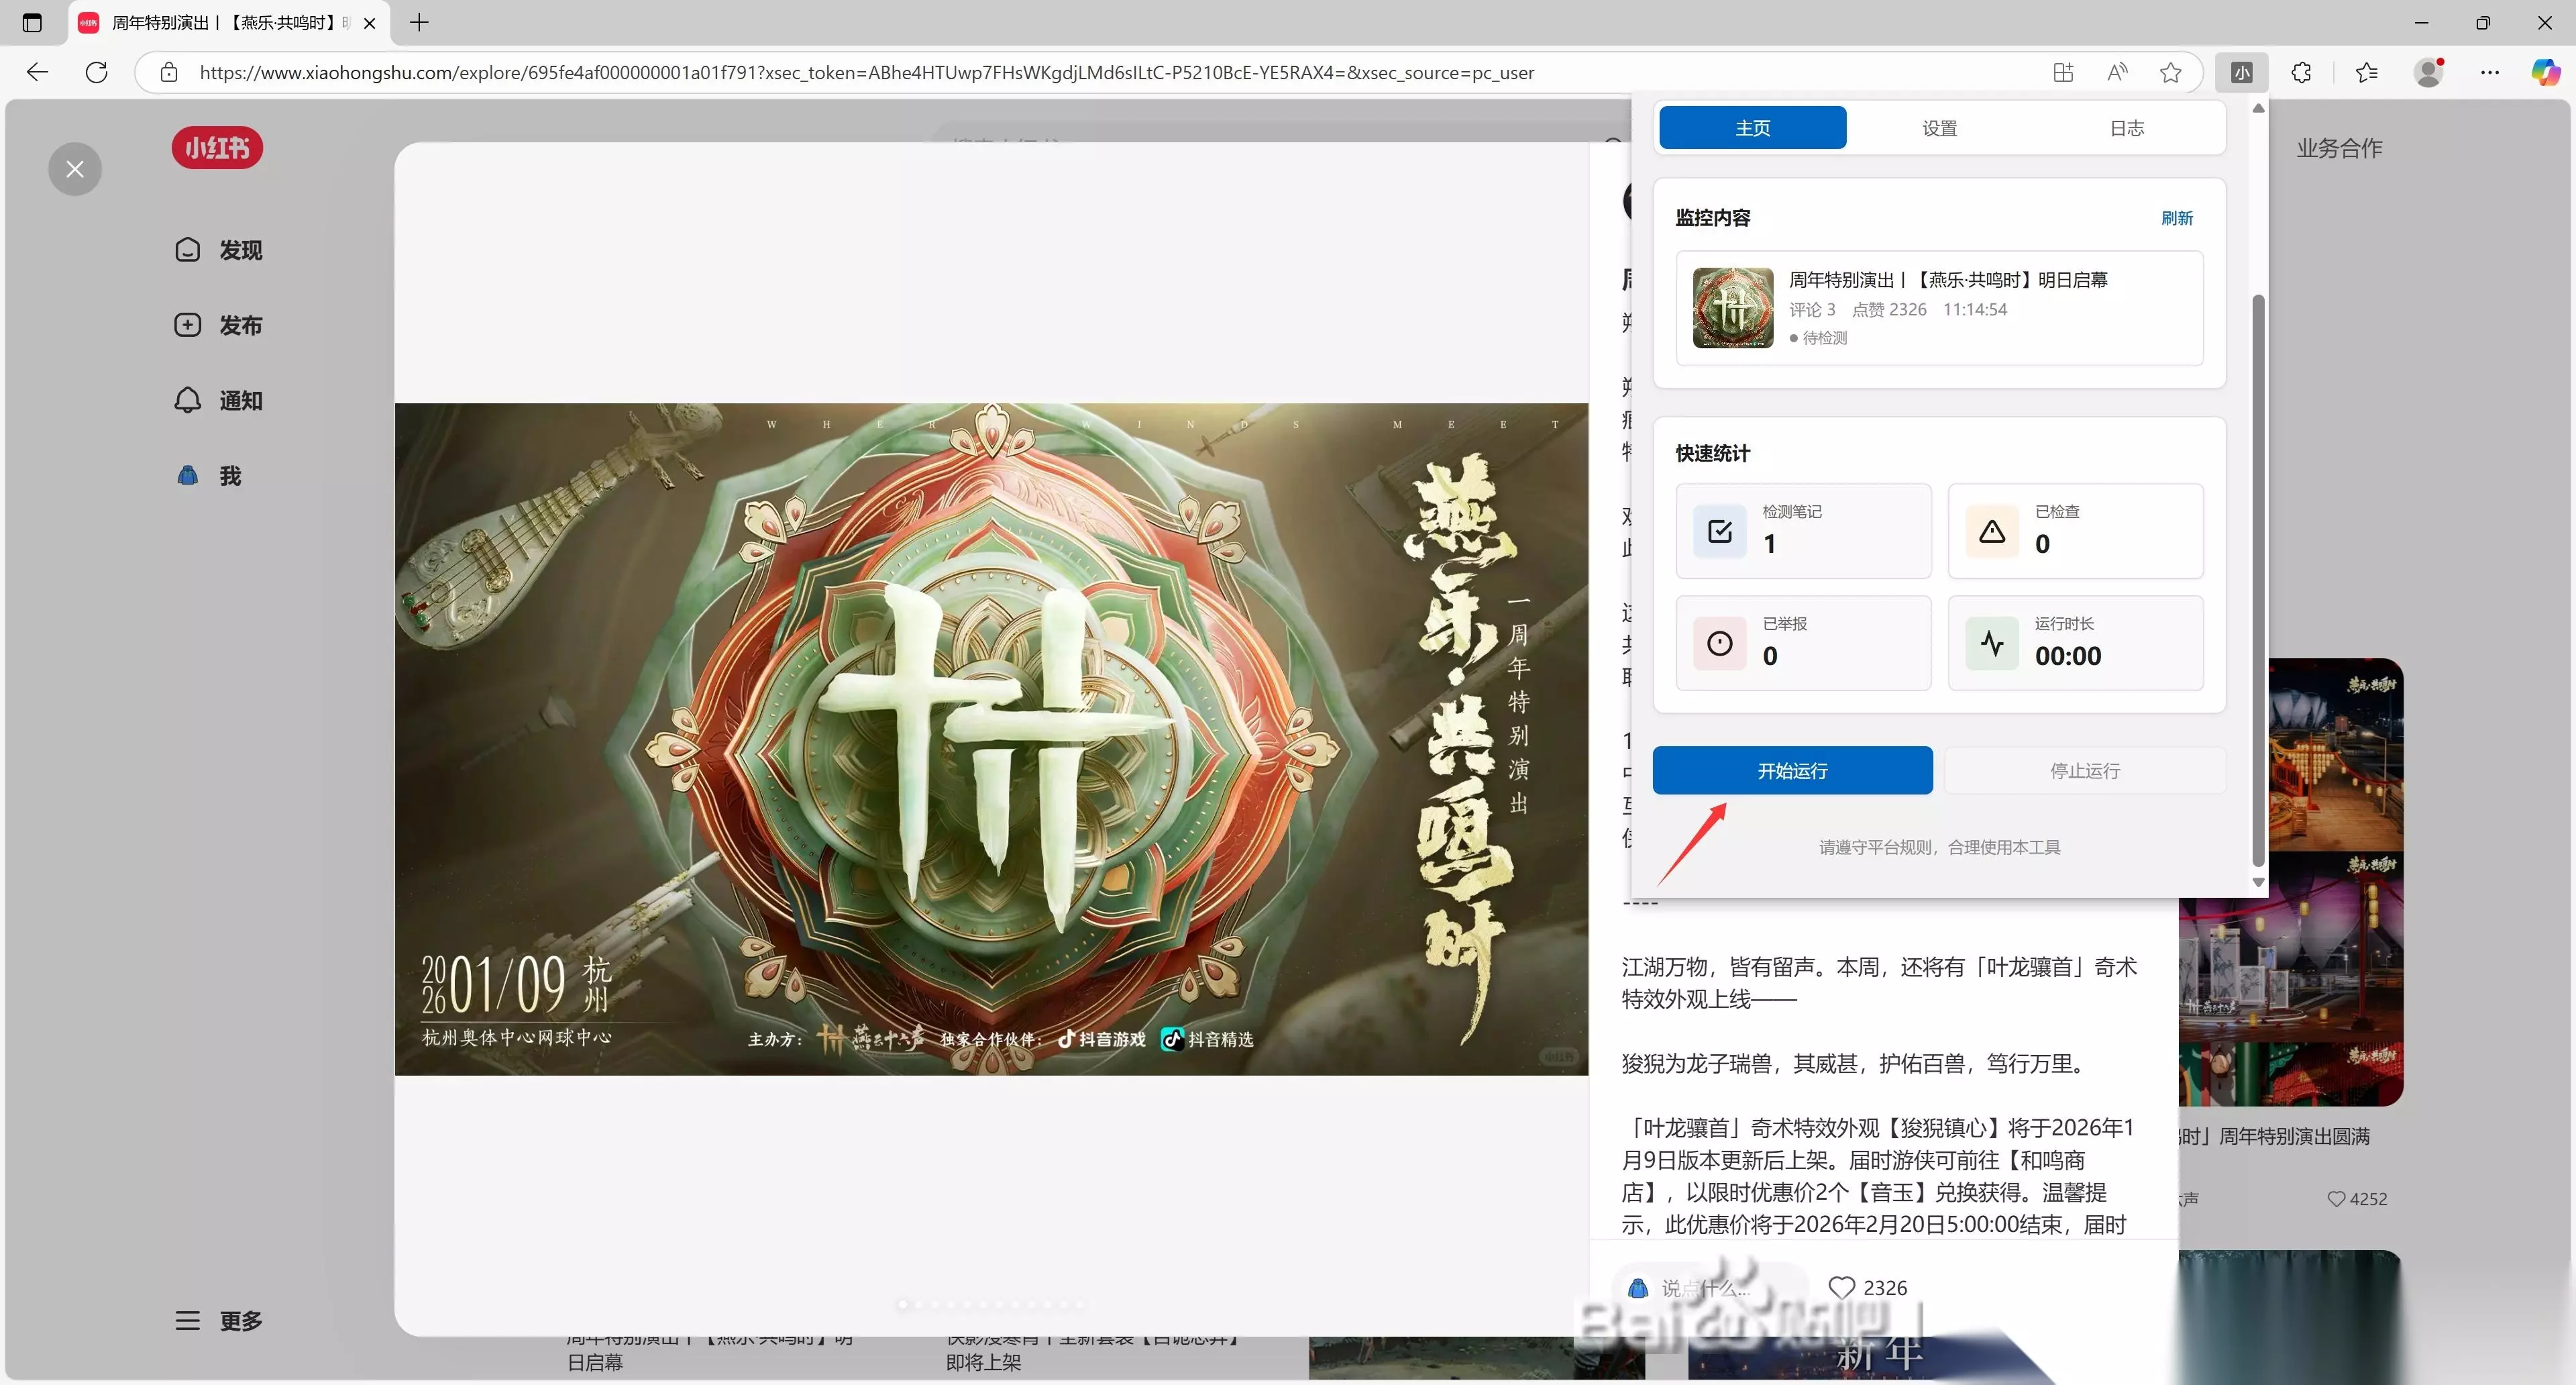Switch to the 设置 tab in the extension popup
2576x1385 pixels.
1939,128
